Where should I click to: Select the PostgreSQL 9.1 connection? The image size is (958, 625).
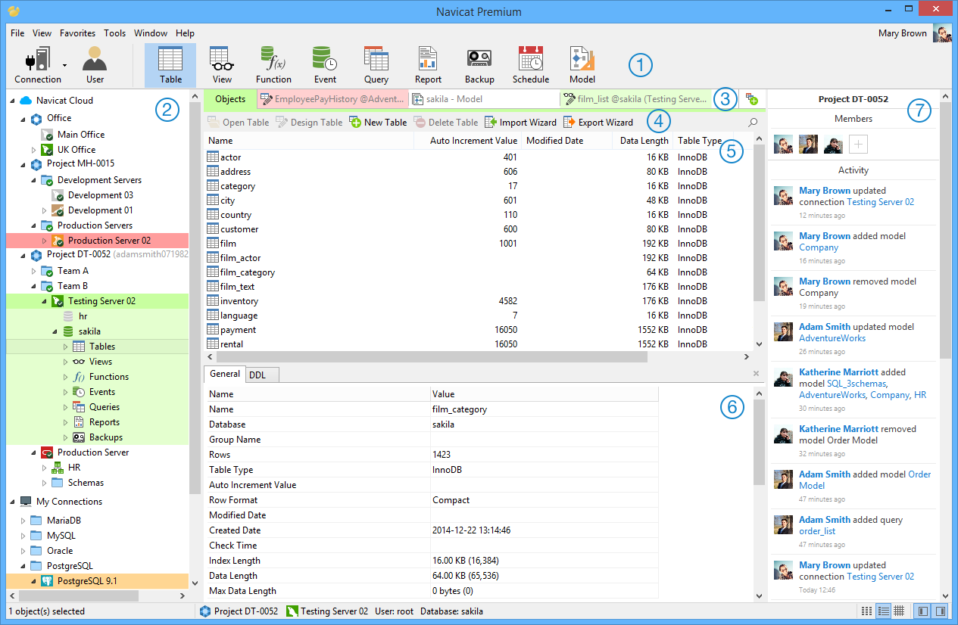tap(98, 581)
